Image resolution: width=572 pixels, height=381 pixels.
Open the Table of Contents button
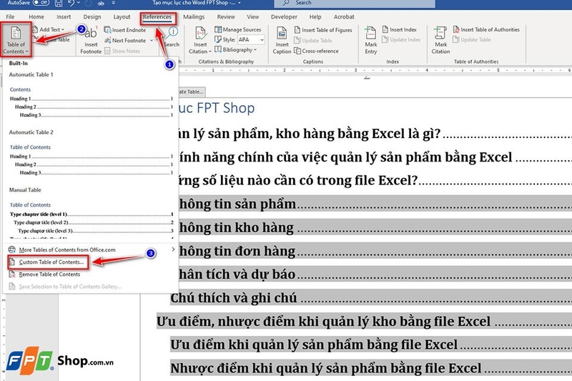coord(16,40)
